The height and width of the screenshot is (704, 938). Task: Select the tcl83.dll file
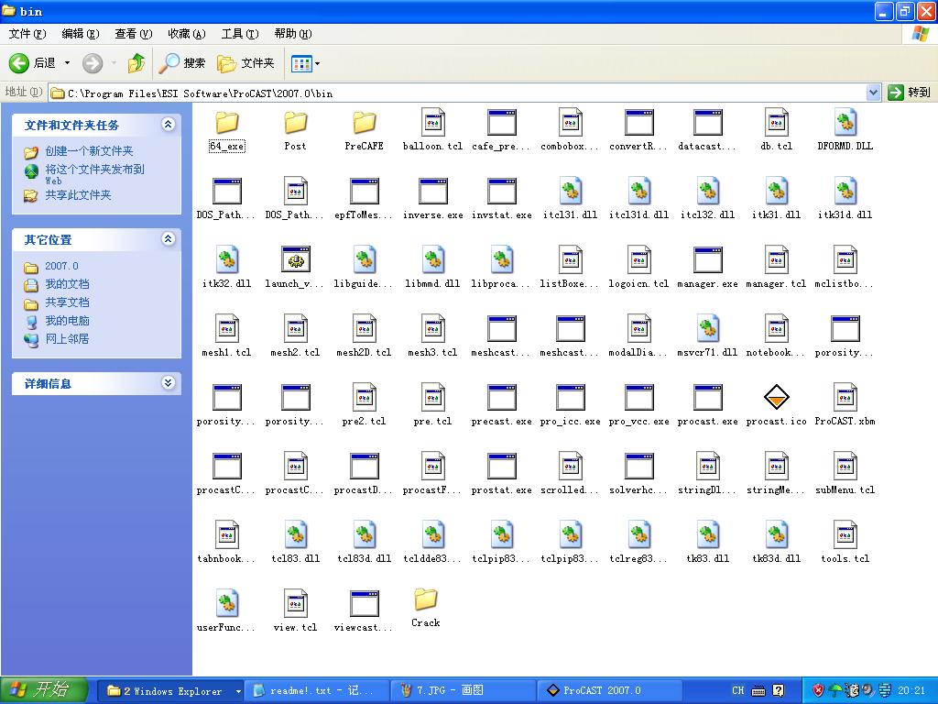[x=296, y=543]
